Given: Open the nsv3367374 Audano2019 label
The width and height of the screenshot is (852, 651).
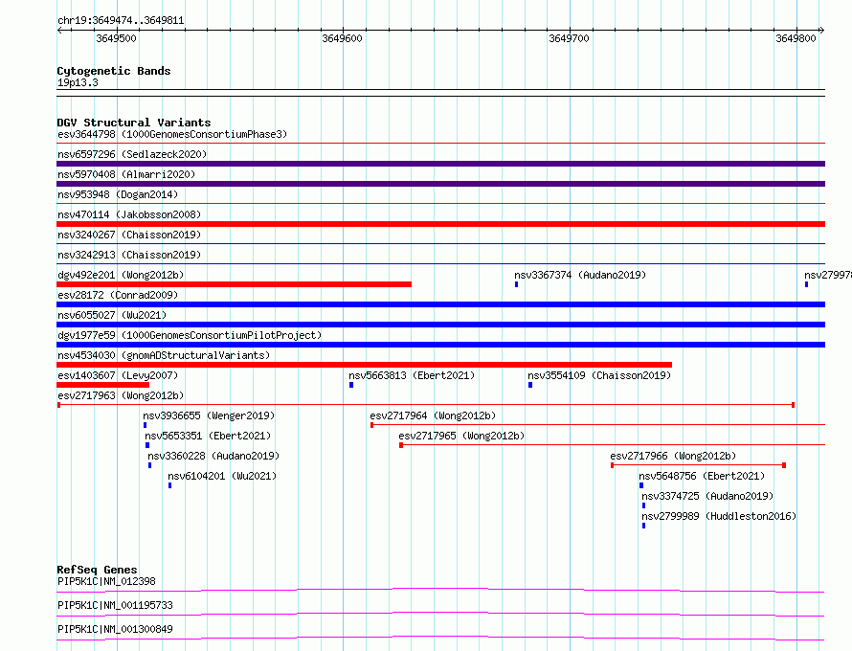Looking at the screenshot, I should (580, 275).
